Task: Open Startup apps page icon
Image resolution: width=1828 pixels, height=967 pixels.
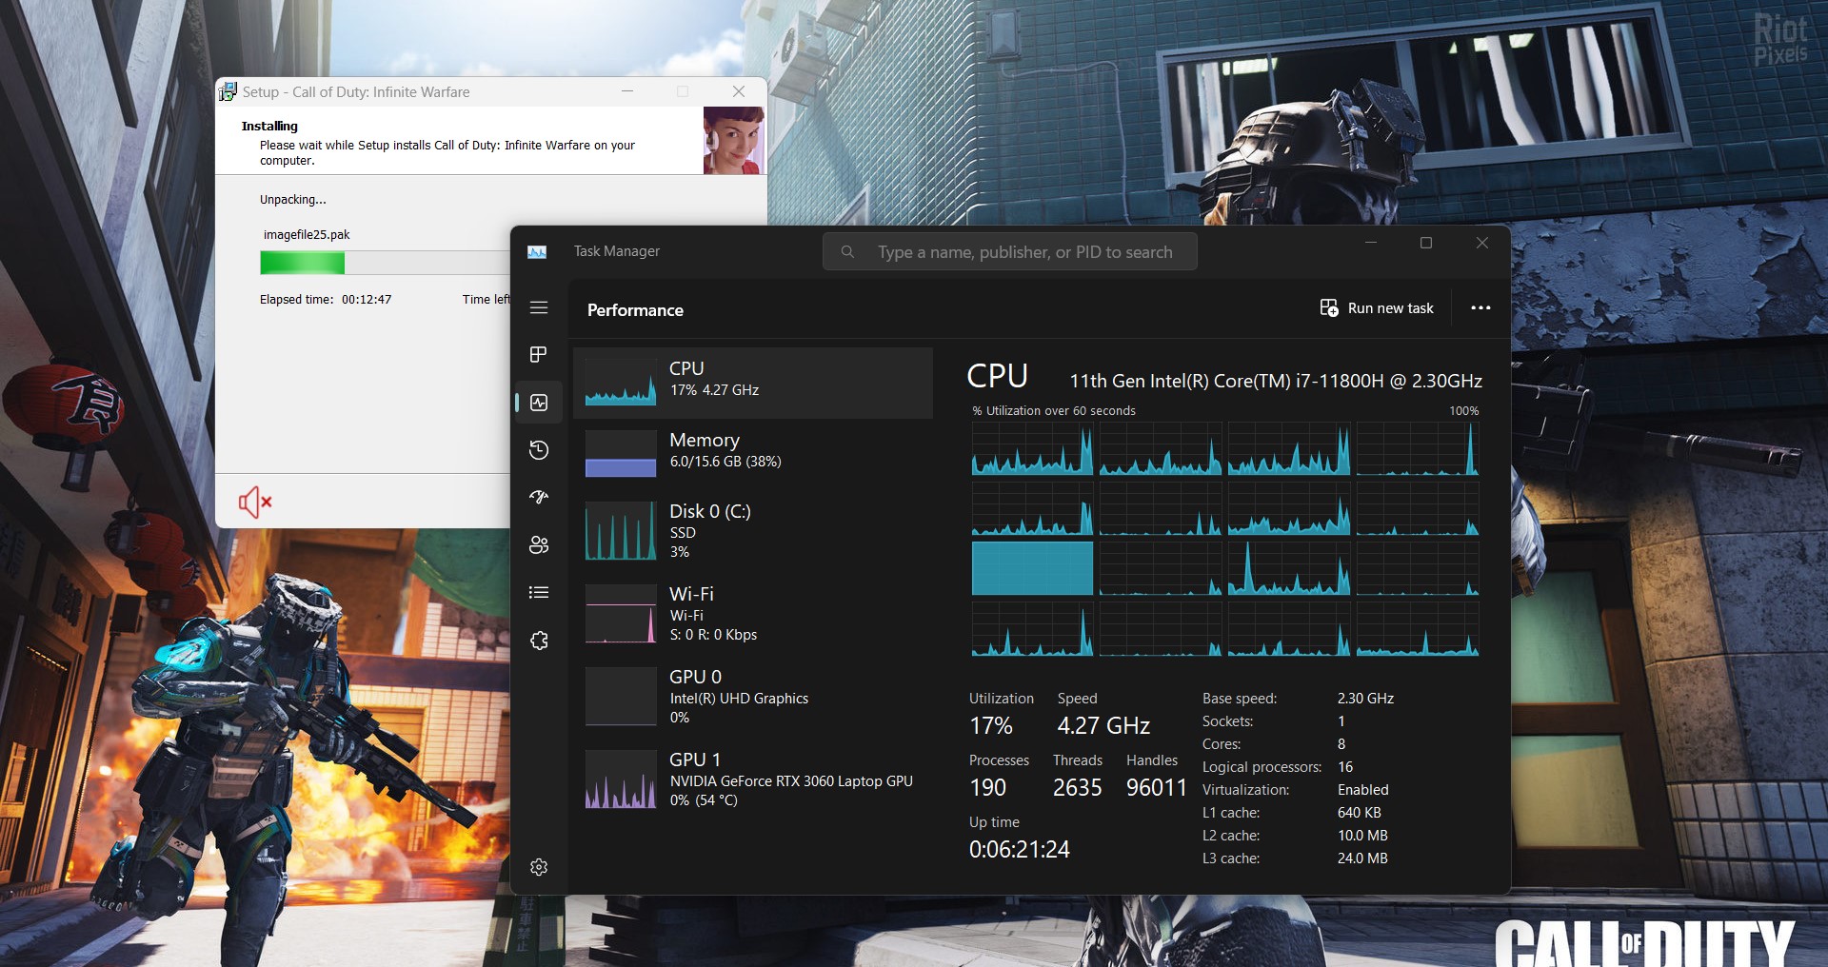Action: point(539,497)
